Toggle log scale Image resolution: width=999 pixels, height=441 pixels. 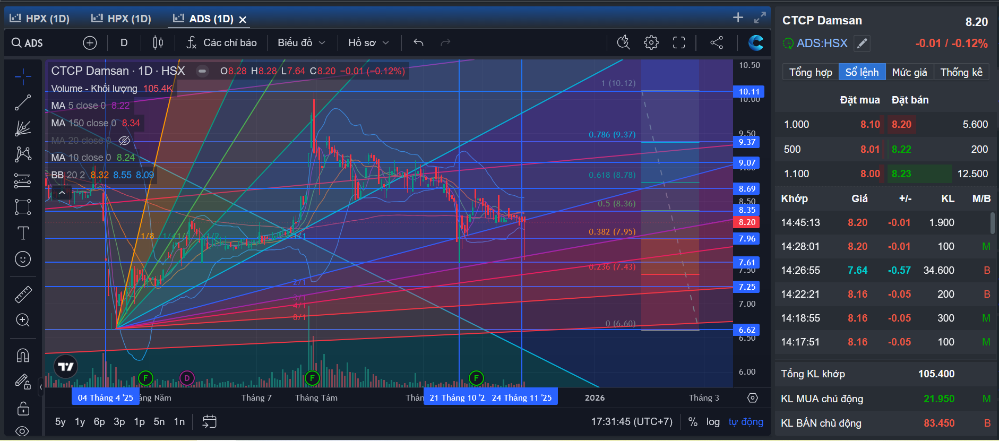point(713,422)
